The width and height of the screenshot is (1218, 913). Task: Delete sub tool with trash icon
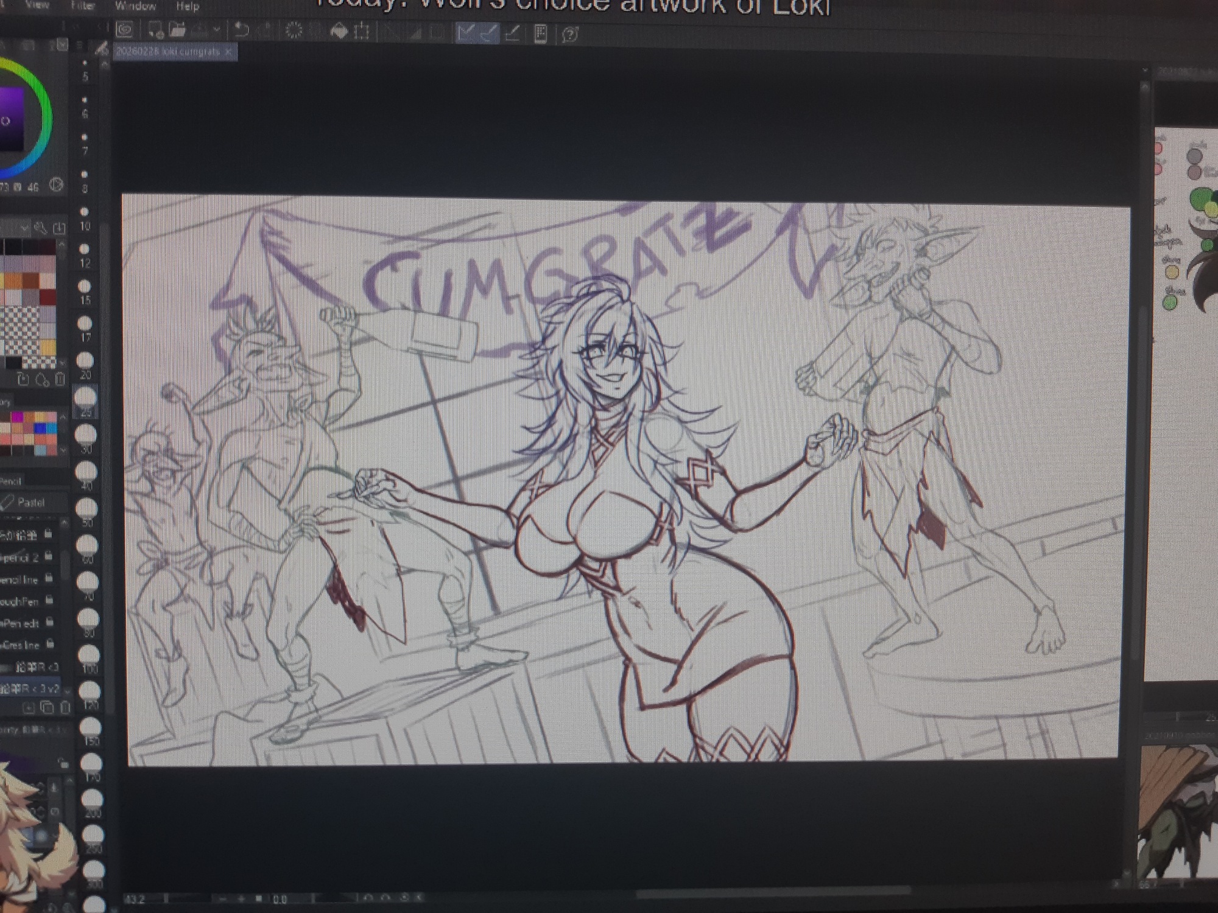tap(66, 708)
